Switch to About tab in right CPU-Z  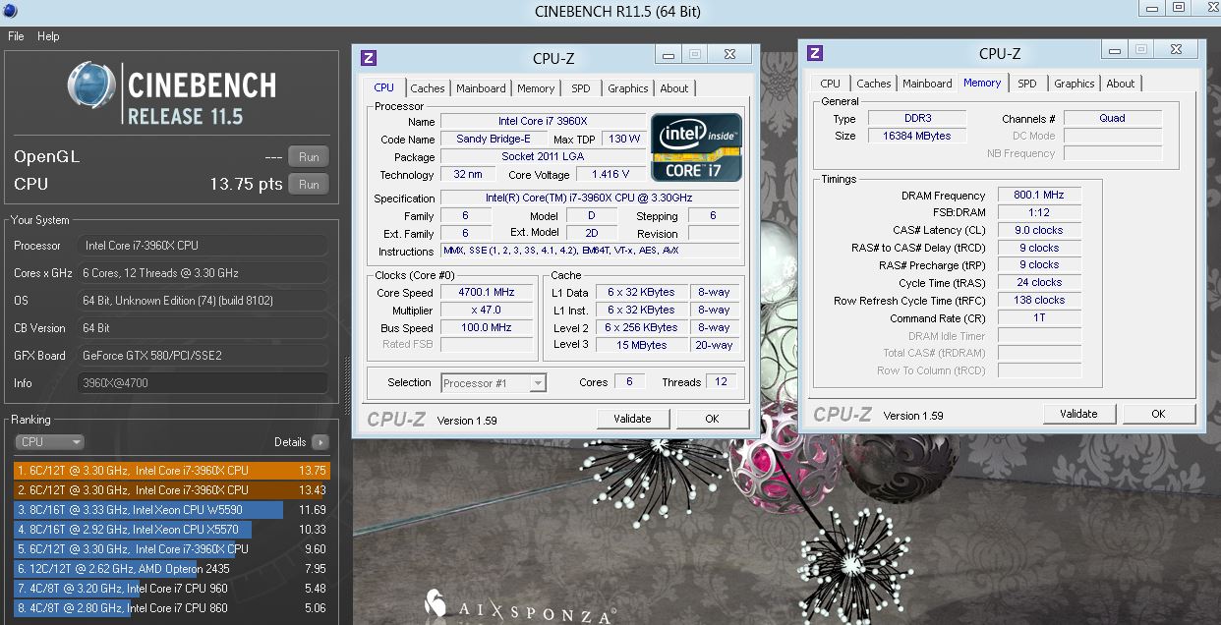tap(1121, 84)
